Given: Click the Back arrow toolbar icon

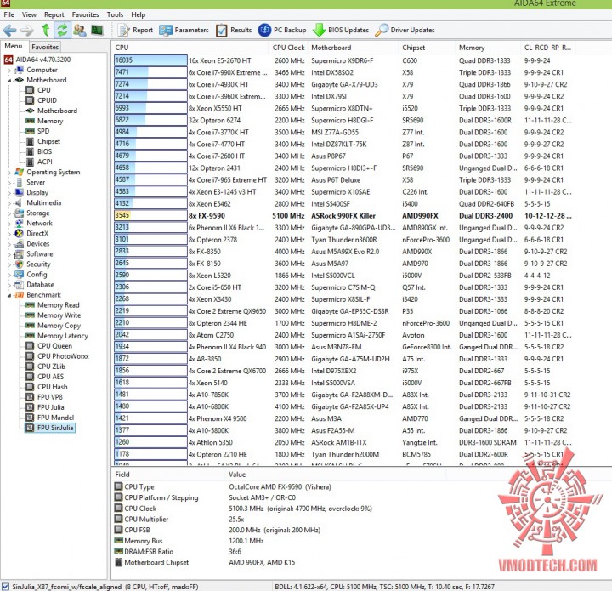Looking at the screenshot, I should 9,30.
